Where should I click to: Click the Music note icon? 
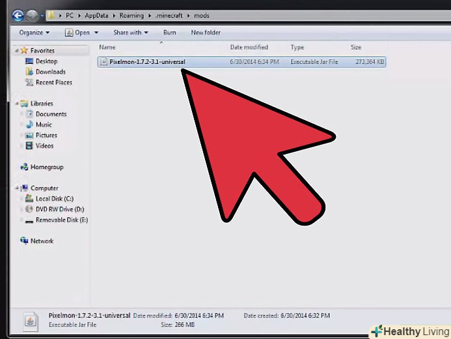pos(29,125)
